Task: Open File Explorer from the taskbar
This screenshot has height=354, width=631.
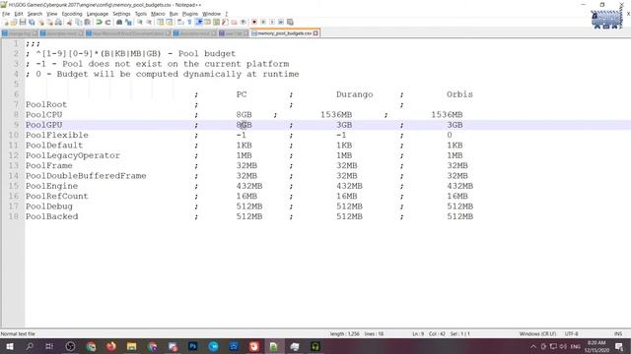Action: (x=131, y=346)
